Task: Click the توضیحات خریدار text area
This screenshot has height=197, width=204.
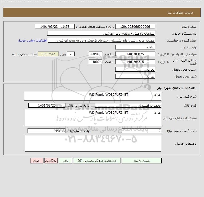Action: coord(93,143)
